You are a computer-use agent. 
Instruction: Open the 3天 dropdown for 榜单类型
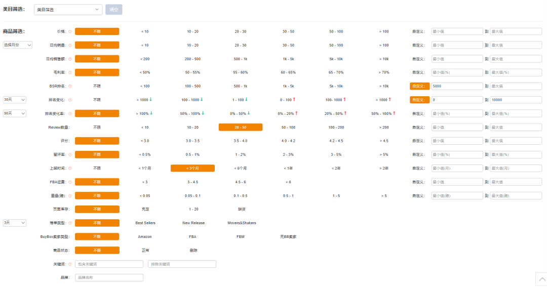point(14,223)
